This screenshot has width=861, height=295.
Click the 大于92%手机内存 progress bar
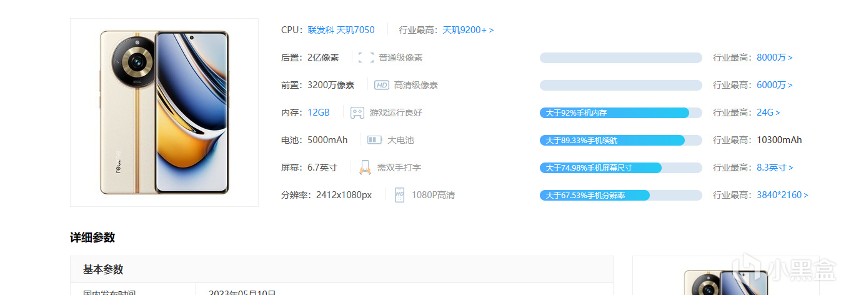click(x=621, y=112)
